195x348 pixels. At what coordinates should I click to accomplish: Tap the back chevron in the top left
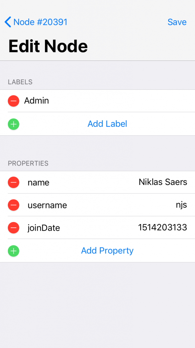tap(7, 22)
